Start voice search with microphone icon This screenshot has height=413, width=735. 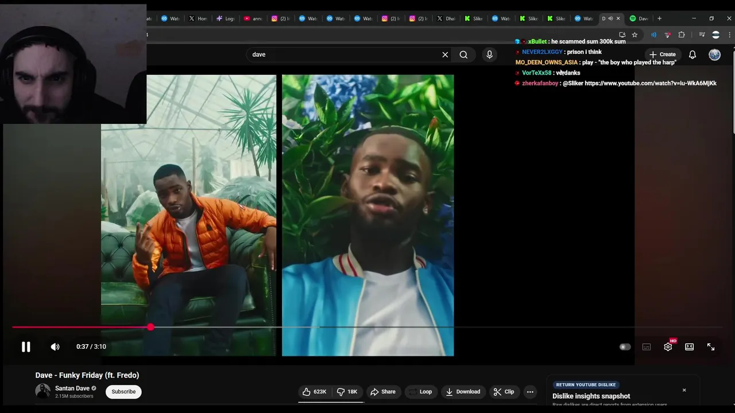tap(489, 54)
